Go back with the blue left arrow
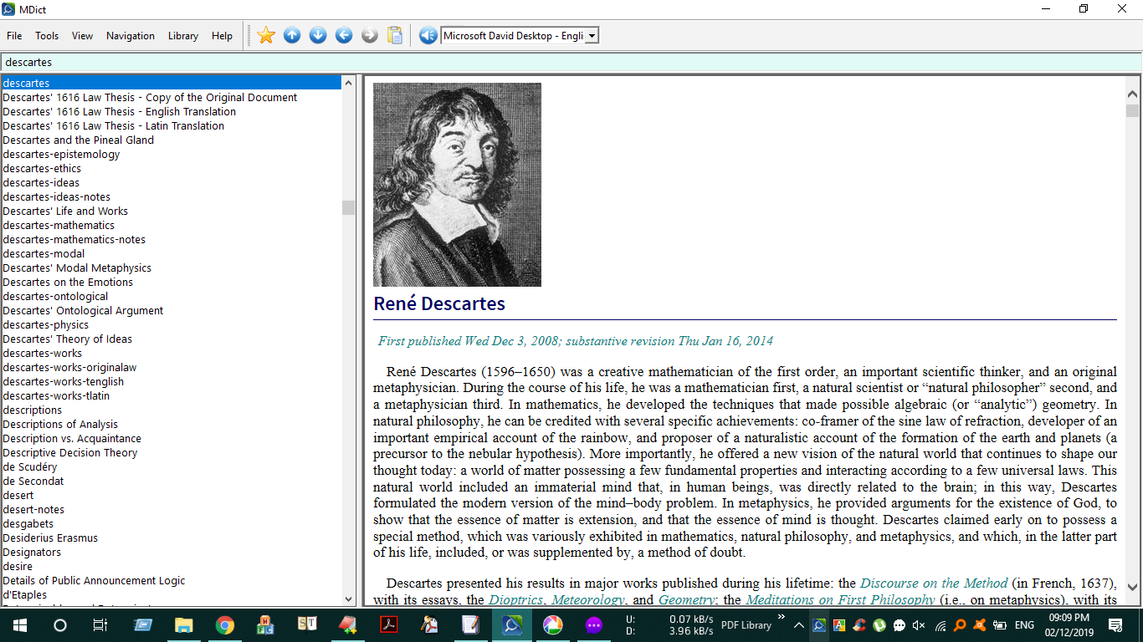 [344, 35]
